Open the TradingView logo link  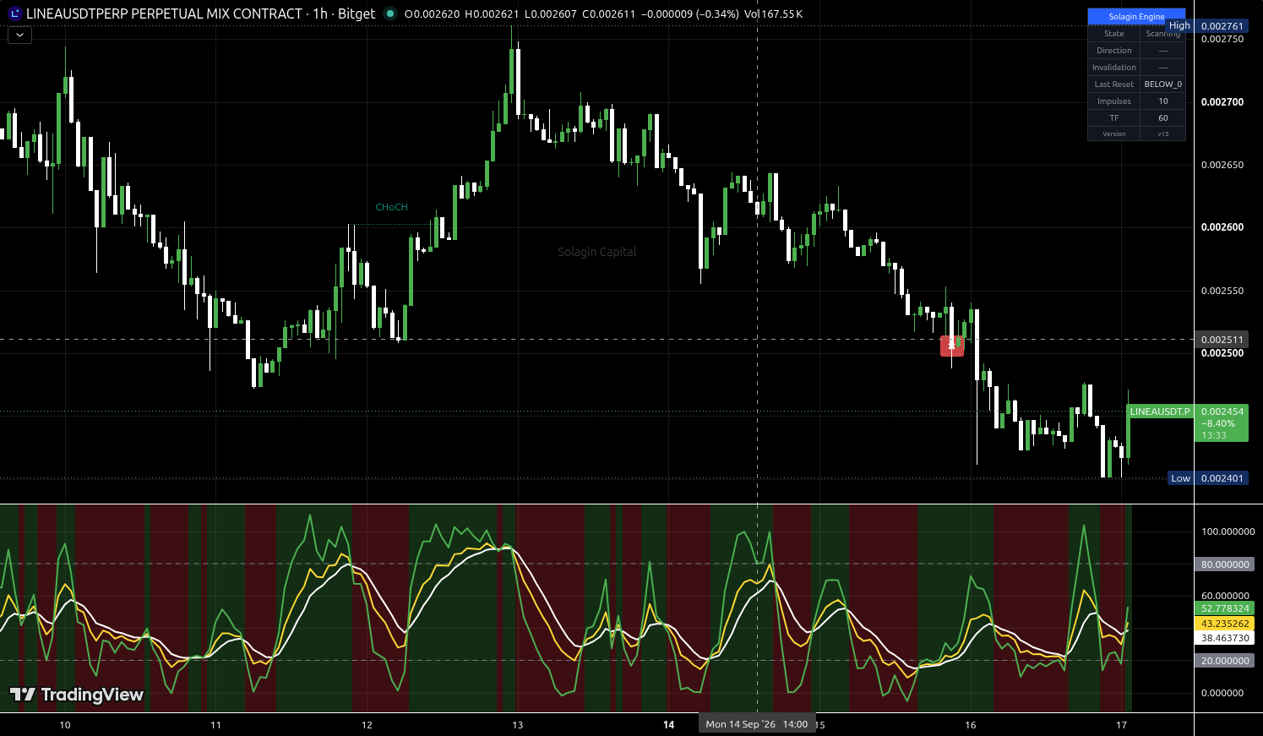pyautogui.click(x=77, y=695)
